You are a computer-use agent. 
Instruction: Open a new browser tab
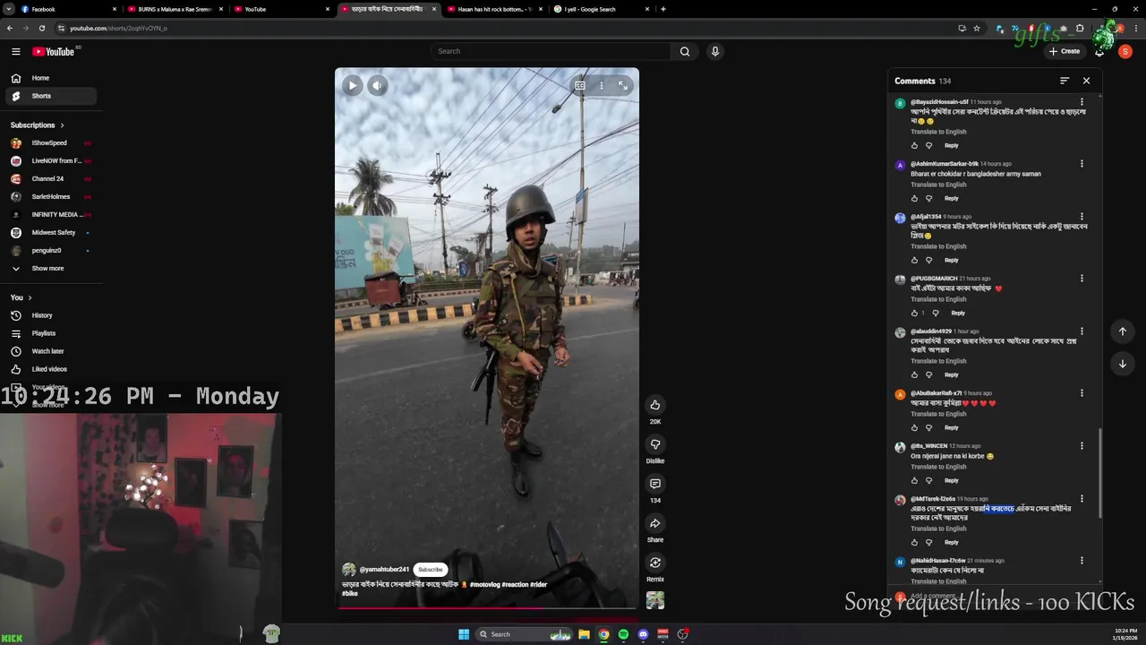point(663,9)
